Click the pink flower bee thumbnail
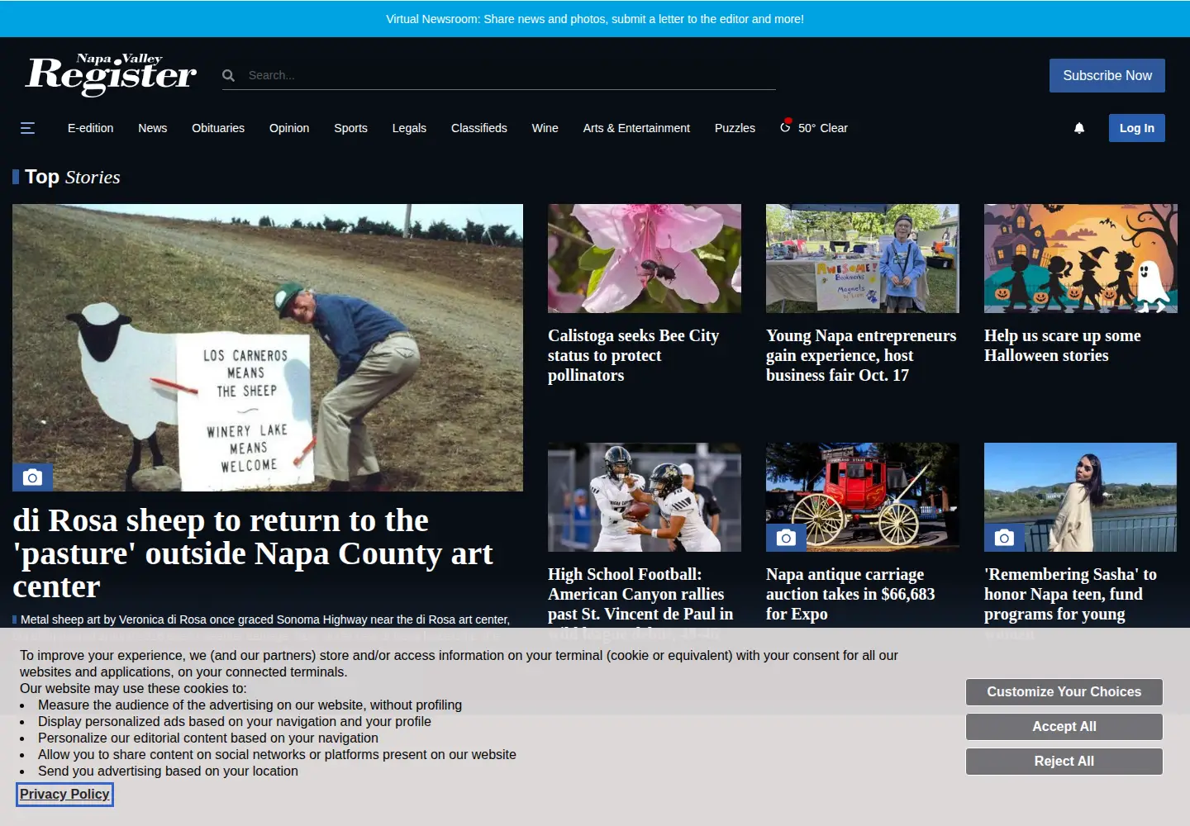Image resolution: width=1190 pixels, height=826 pixels. tap(645, 259)
